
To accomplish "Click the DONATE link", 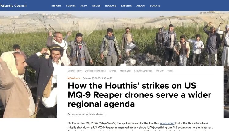I will [155, 6].
